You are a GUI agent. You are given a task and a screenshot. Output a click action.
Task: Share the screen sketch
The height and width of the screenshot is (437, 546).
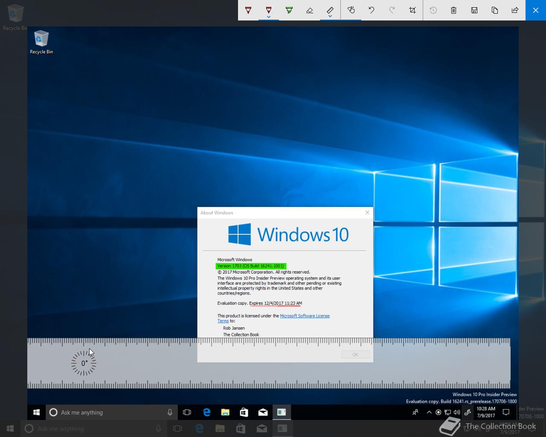click(x=515, y=10)
